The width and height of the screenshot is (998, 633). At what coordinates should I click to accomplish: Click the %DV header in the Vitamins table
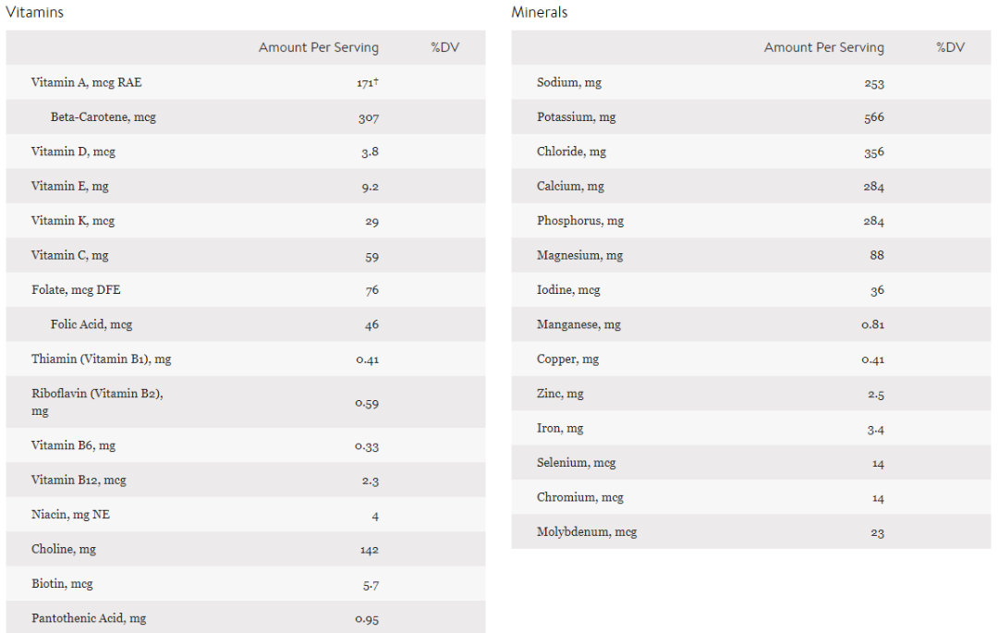point(445,48)
